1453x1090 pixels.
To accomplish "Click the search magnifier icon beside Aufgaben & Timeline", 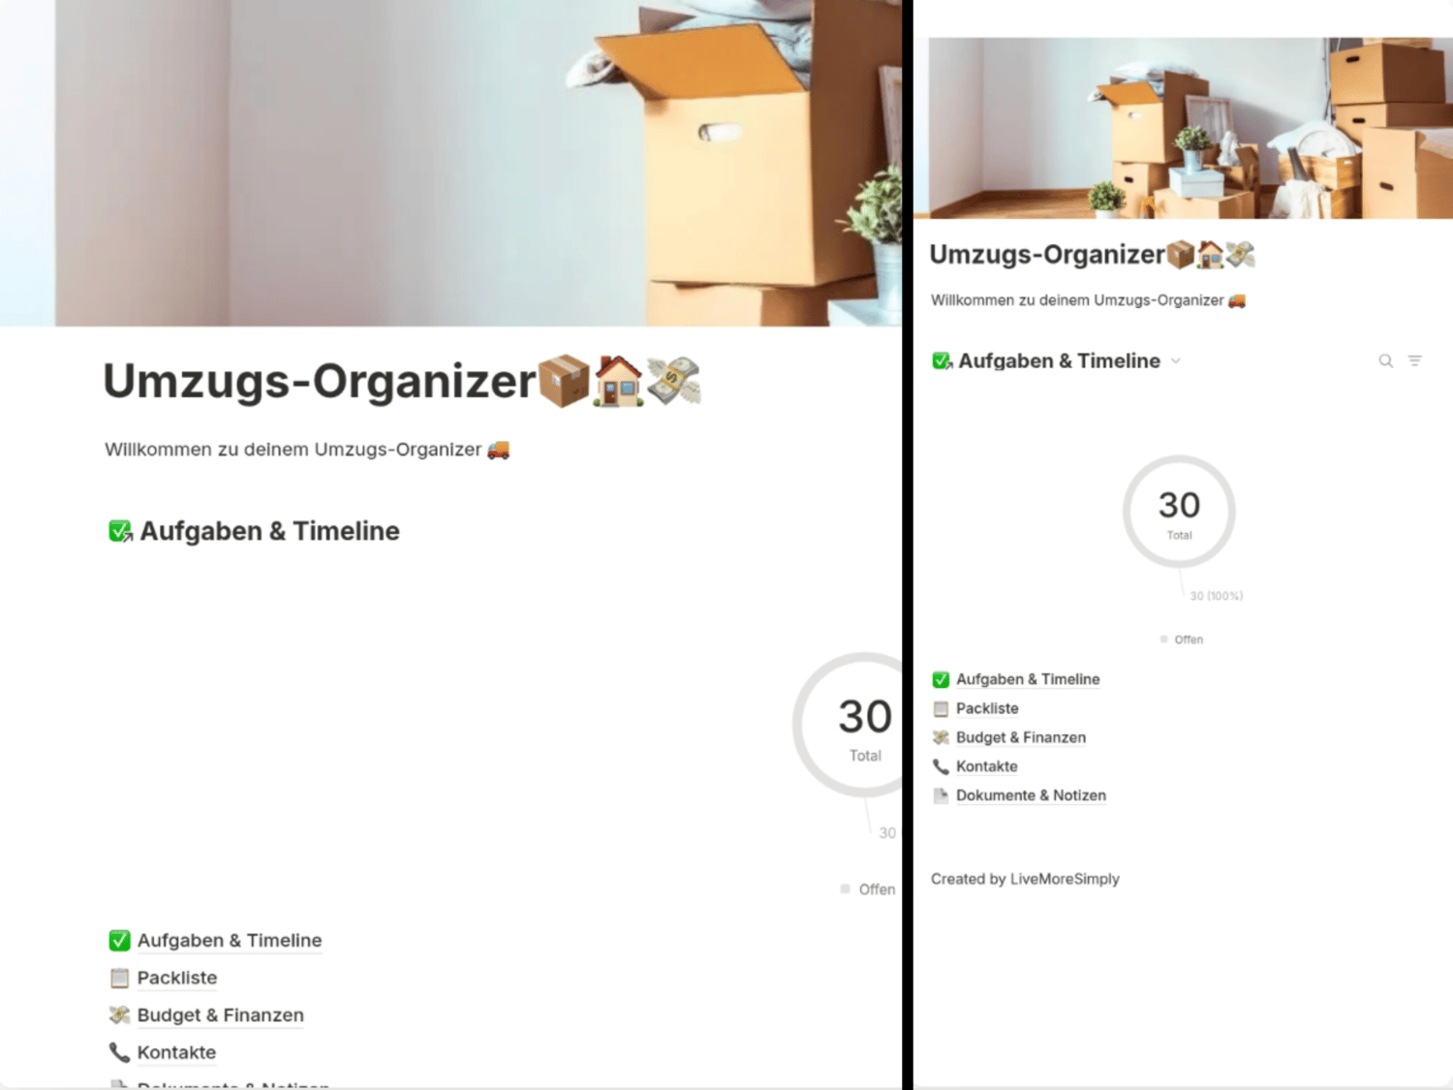I will point(1385,360).
